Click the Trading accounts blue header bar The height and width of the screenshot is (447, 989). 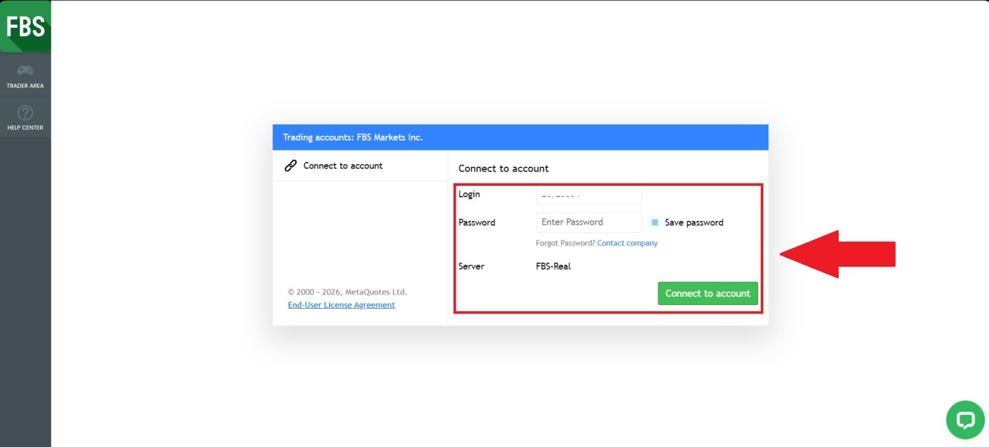tap(520, 137)
